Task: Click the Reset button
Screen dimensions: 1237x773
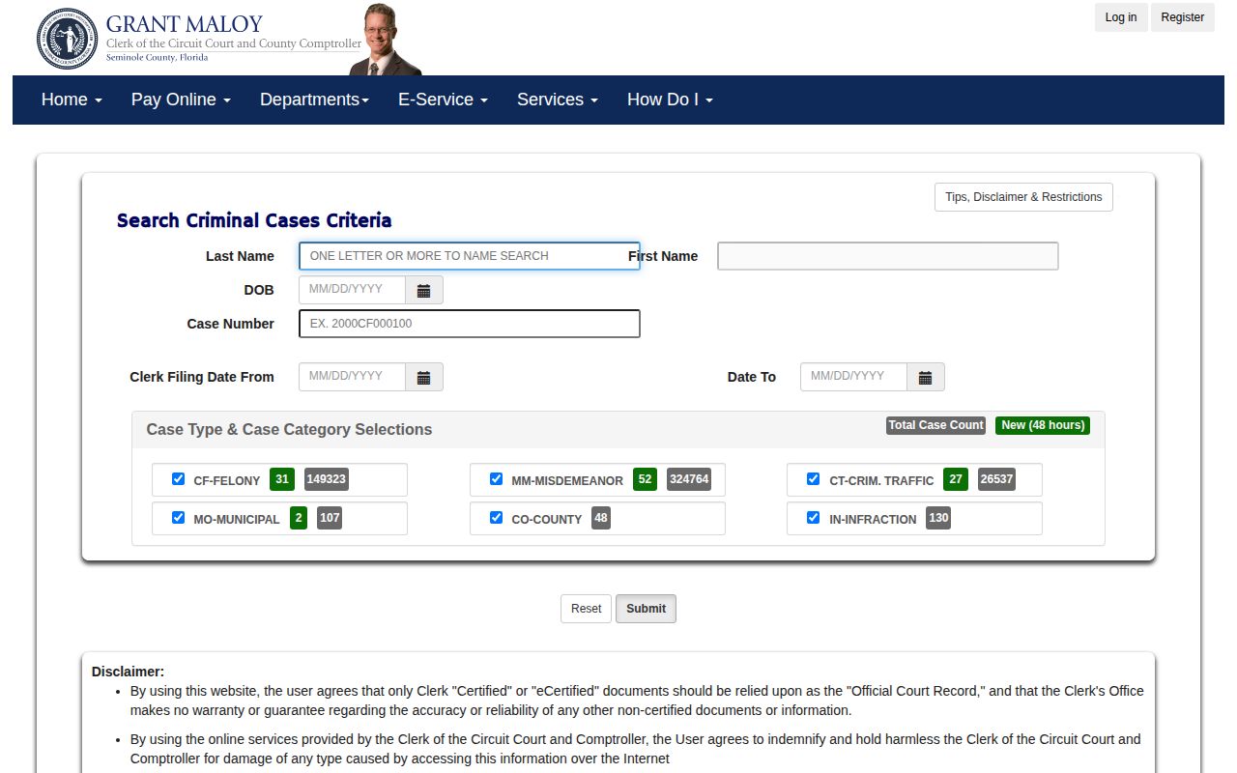Action: [586, 609]
